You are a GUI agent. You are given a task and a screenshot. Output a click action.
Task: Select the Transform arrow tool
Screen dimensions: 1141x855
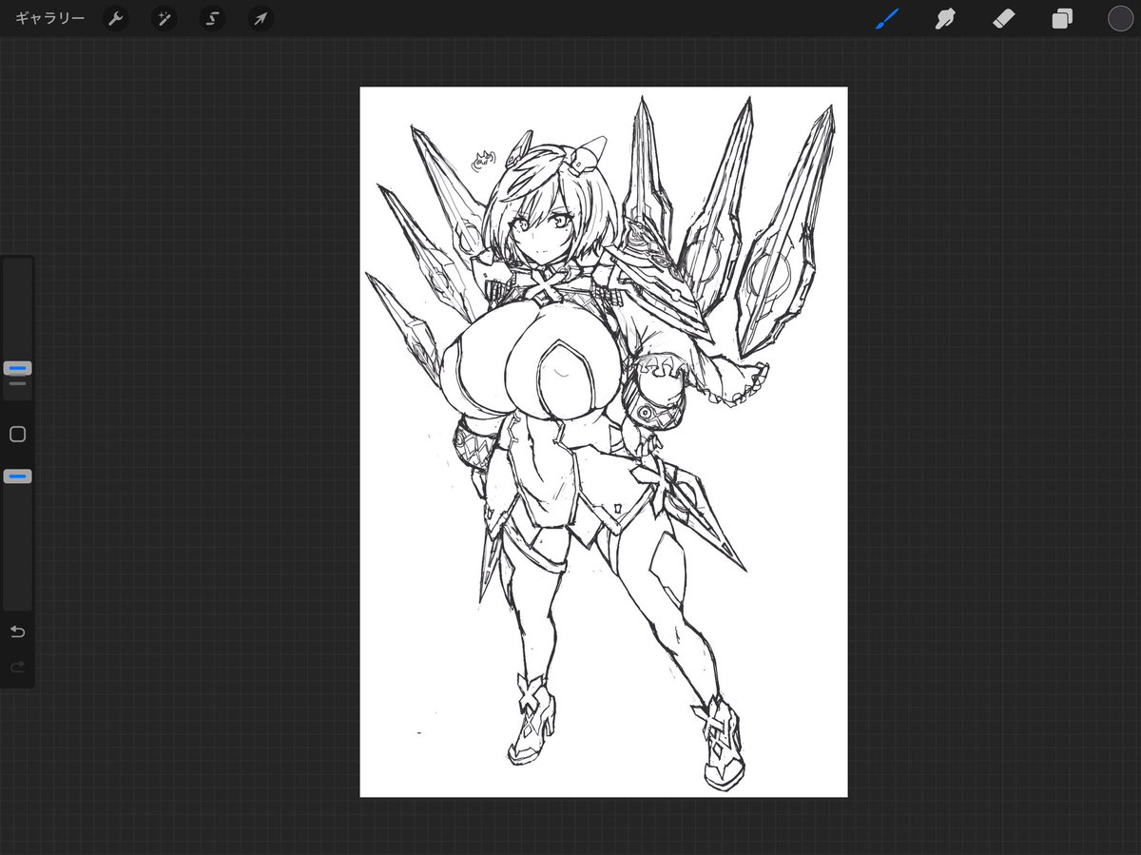point(260,18)
